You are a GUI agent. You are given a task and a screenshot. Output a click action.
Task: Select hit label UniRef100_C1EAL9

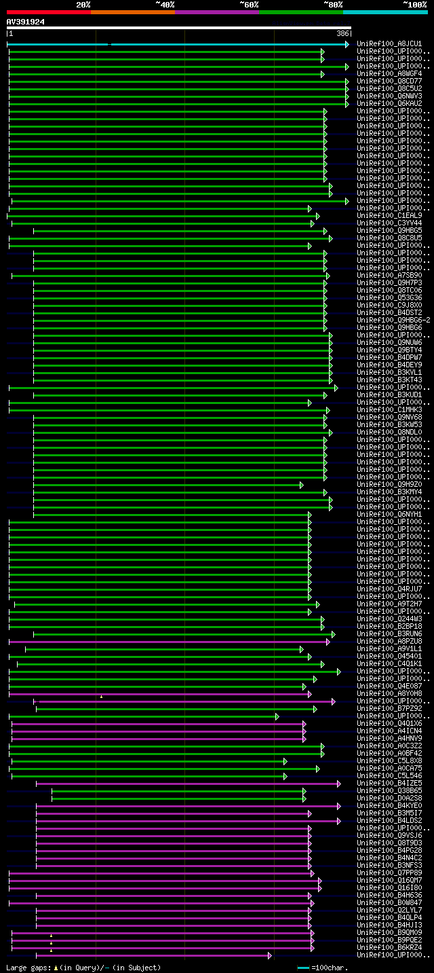tap(390, 216)
